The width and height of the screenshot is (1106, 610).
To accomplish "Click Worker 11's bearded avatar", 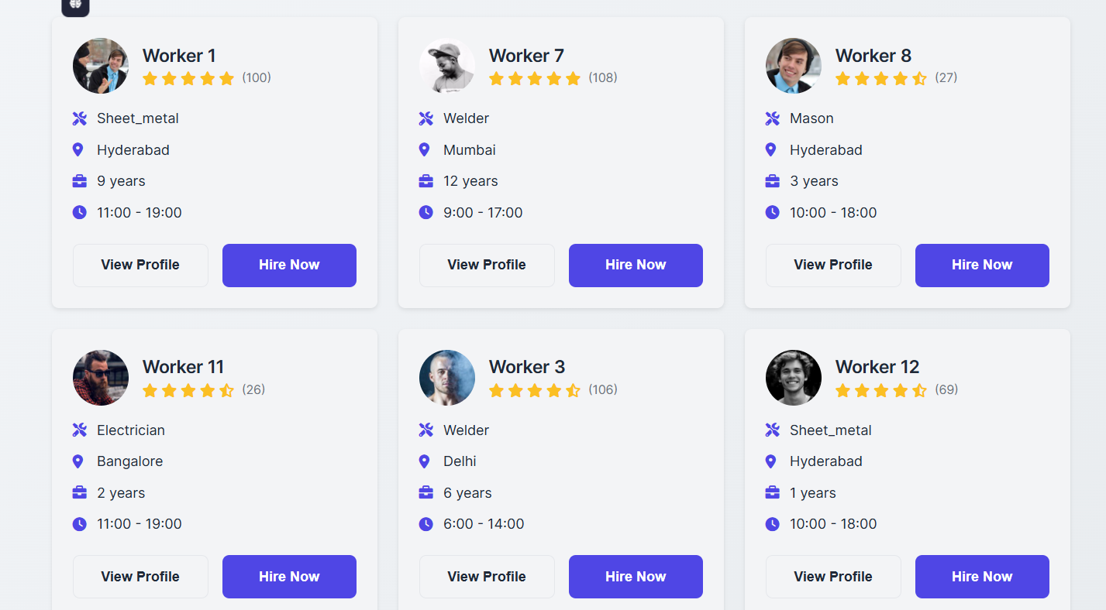I will [101, 378].
